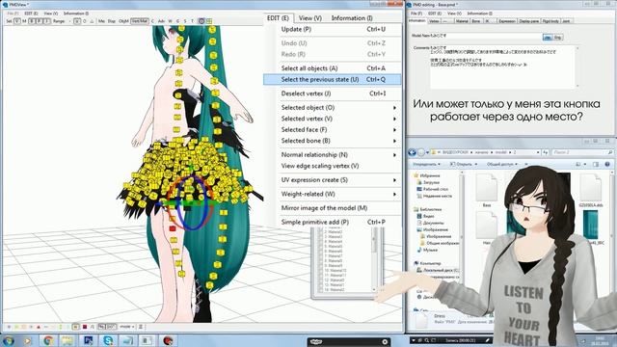Click the green grid icon in PMDView toolbar

pos(209,21)
